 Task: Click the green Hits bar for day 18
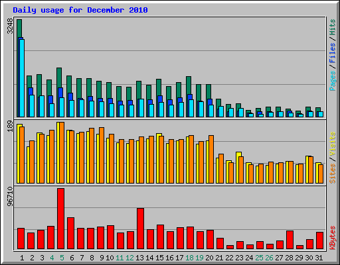[x=189, y=85]
